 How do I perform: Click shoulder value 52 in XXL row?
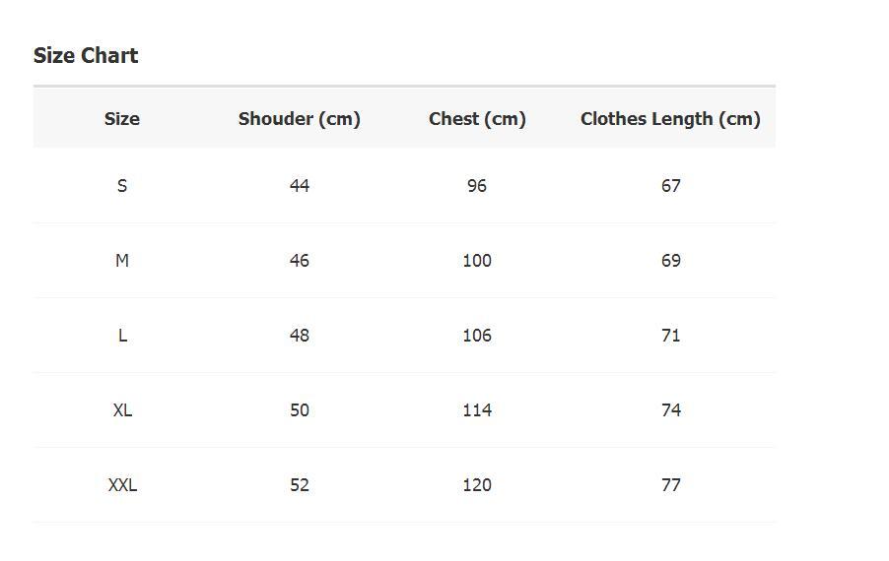[300, 485]
